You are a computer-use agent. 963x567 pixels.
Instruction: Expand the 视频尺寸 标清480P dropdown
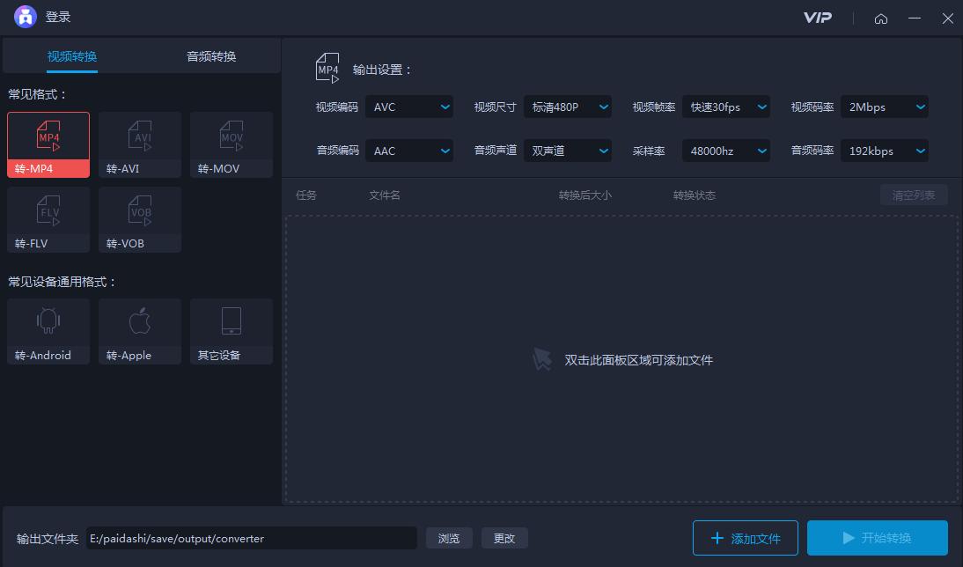click(x=568, y=107)
